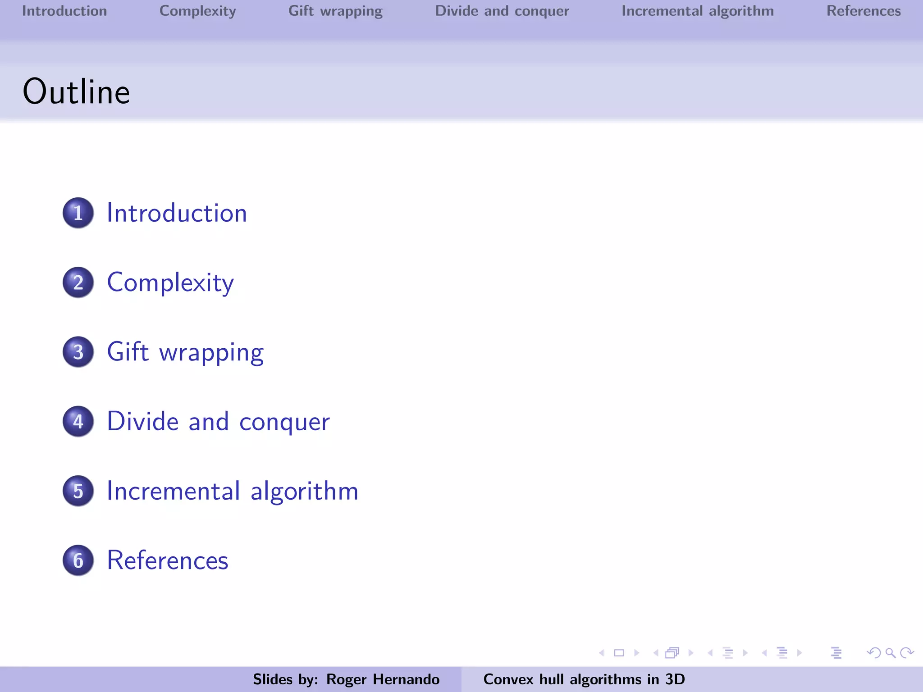The image size is (923, 692).
Task: Click the go back curved arrow icon
Action: (874, 653)
